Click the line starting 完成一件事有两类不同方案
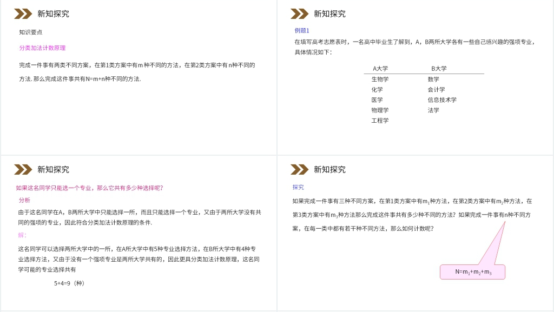This screenshot has height=312, width=554. tap(137, 65)
